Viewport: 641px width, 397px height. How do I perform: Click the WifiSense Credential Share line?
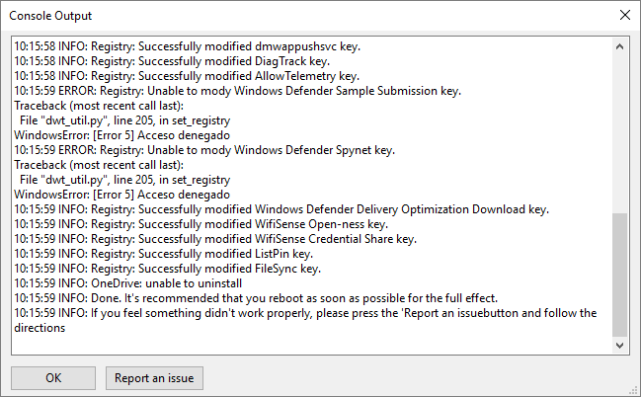point(215,239)
